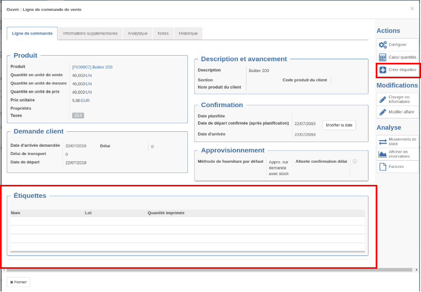421x292 pixels.
Task: Toggle the Attente confirmation délai checkbox
Action: [x=355, y=161]
